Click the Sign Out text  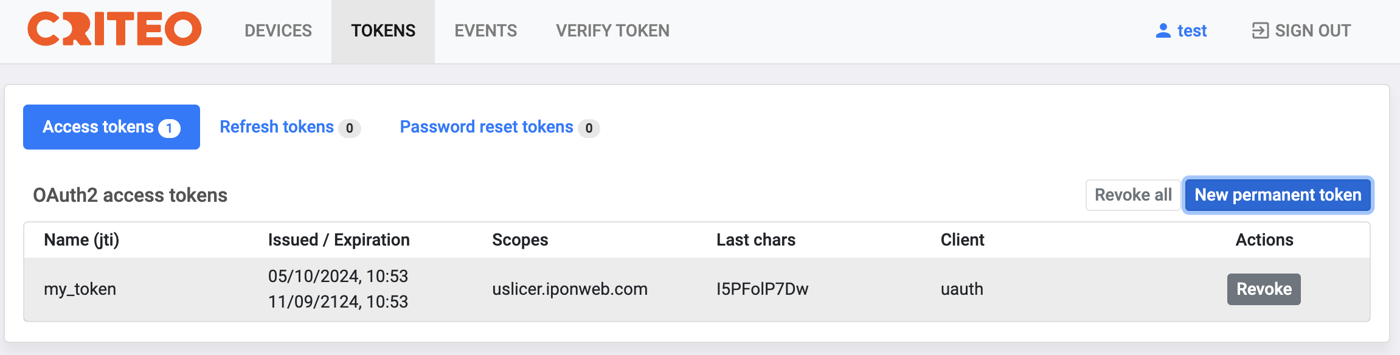pyautogui.click(x=1312, y=30)
